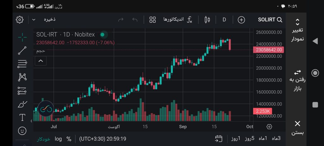Open the اندیکاتورها indicators menu
The image size is (324, 146).
click(174, 19)
